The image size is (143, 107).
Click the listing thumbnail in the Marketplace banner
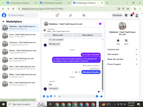tap(45, 30)
